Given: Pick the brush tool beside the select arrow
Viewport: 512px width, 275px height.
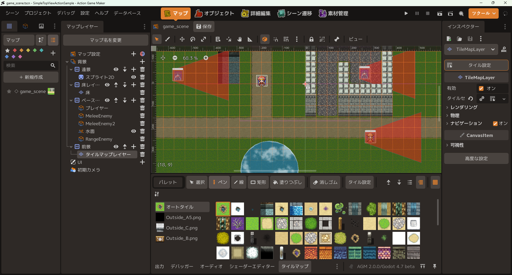Looking at the screenshot, I should (167, 39).
